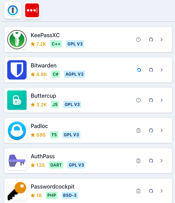
Task: Click the alert icon on Buttercup row
Action: point(138,100)
